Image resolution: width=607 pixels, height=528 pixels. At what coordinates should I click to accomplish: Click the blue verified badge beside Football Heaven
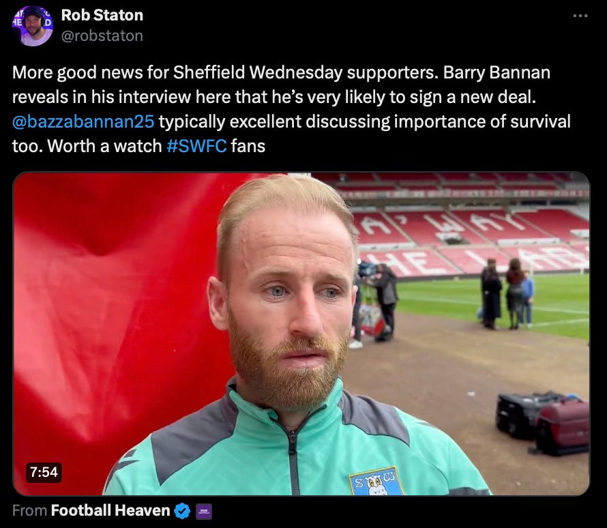tap(182, 511)
